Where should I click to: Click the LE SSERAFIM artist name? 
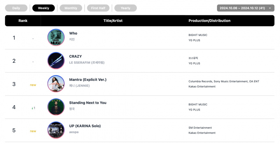coord(87,62)
